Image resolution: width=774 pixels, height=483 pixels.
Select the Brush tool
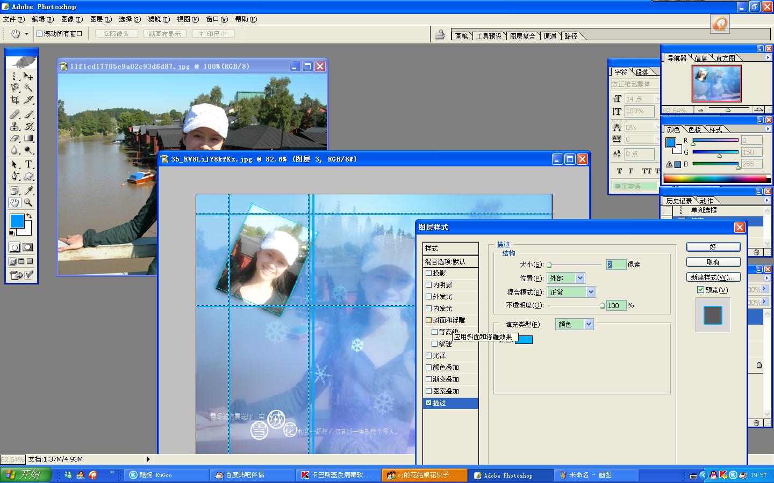point(28,114)
